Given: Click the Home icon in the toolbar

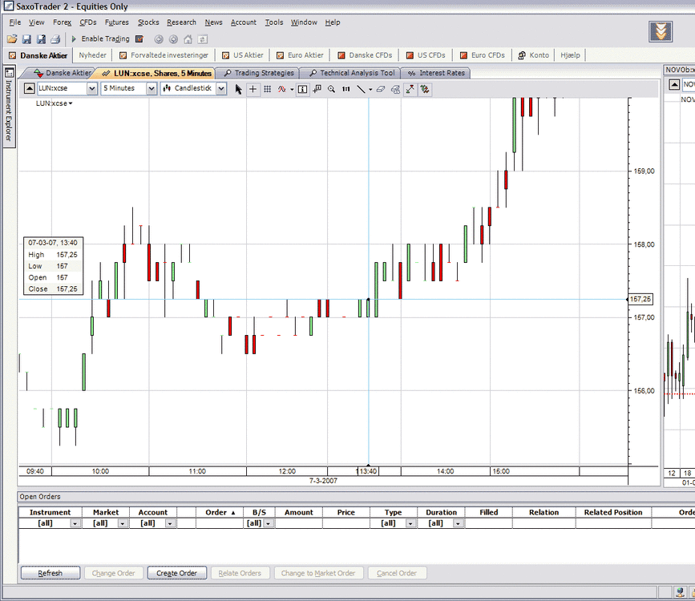Looking at the screenshot, I should (188, 39).
